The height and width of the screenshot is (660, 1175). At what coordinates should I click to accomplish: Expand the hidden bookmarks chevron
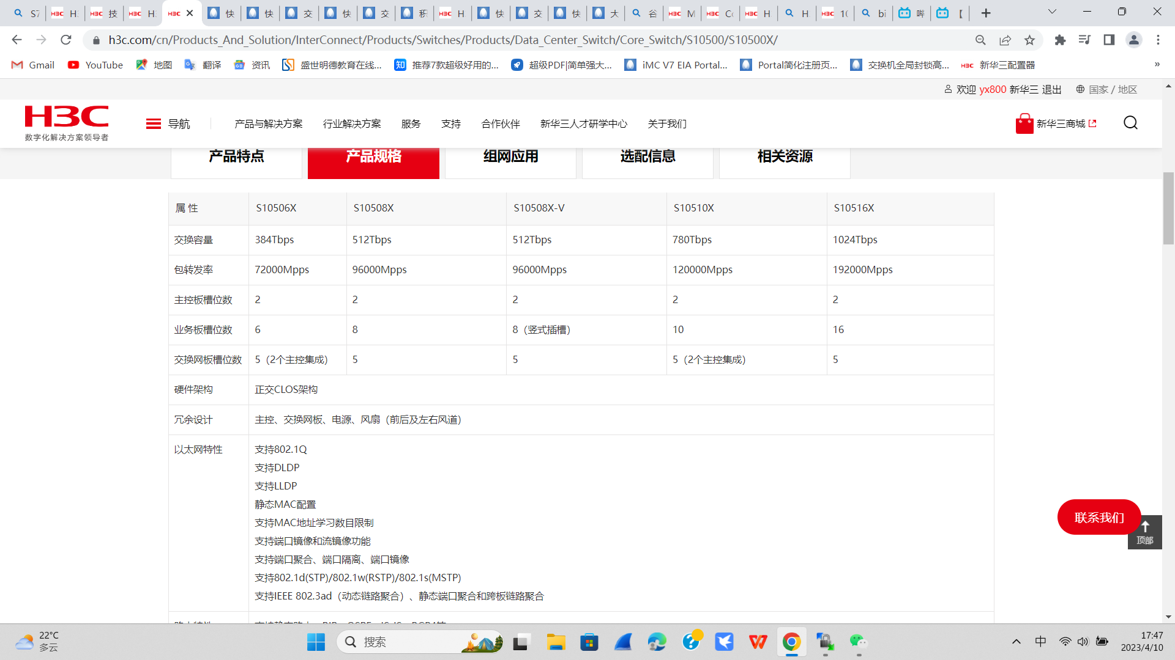1157,64
